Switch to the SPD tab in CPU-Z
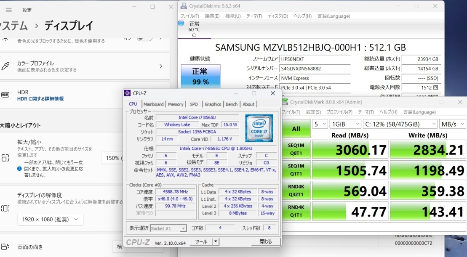This screenshot has height=257, width=467. click(194, 104)
